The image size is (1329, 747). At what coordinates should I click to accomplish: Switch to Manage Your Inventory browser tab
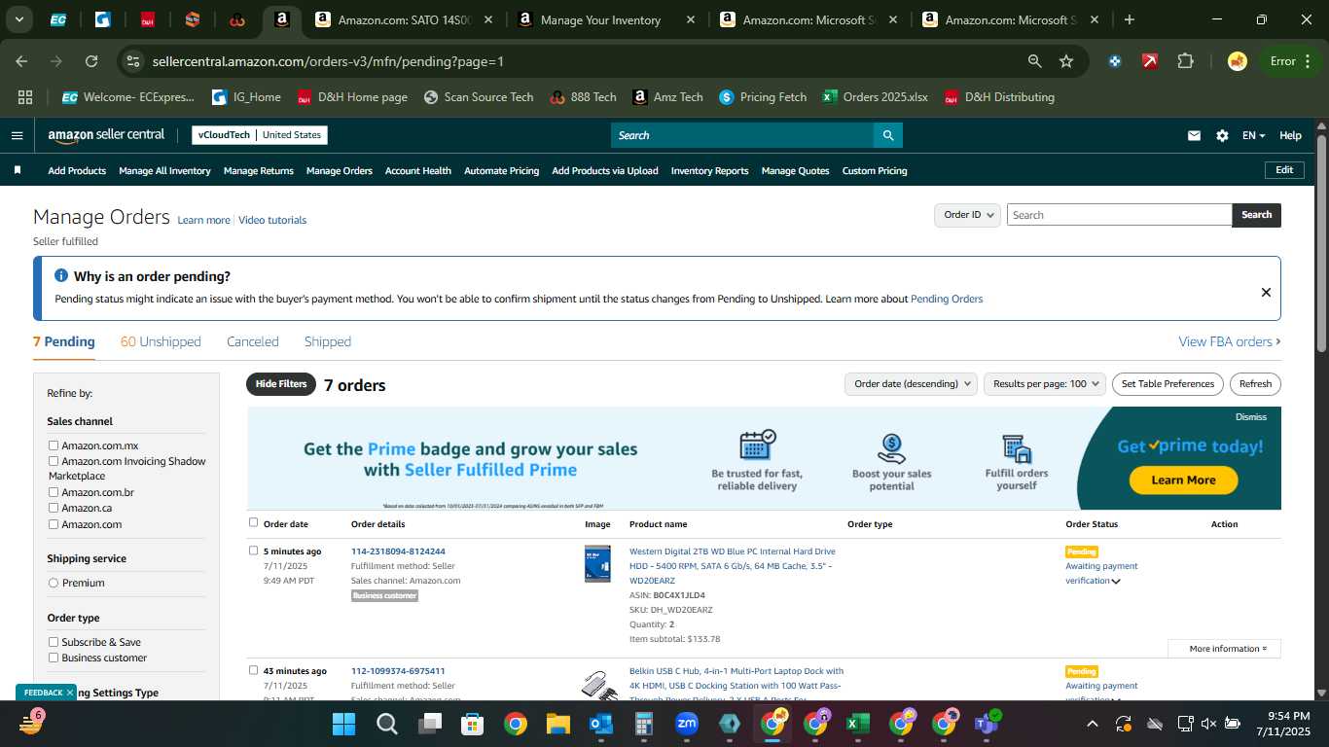pos(607,19)
